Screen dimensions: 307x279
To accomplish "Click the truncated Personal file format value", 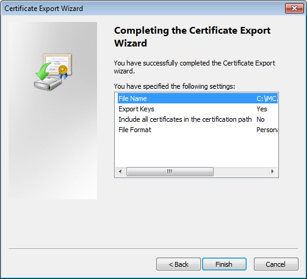I will tap(267, 130).
